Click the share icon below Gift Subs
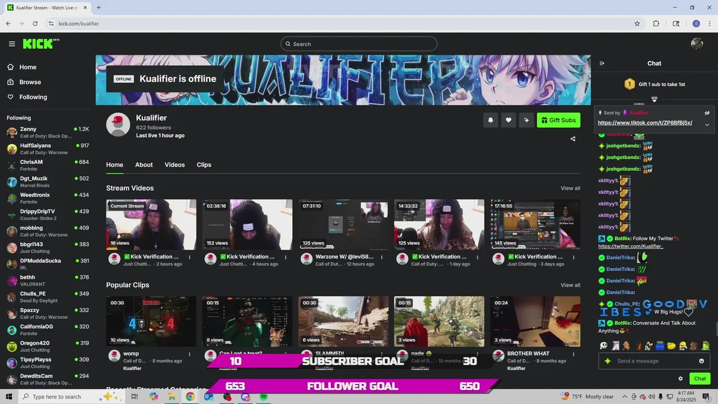718x404 pixels. 573,139
